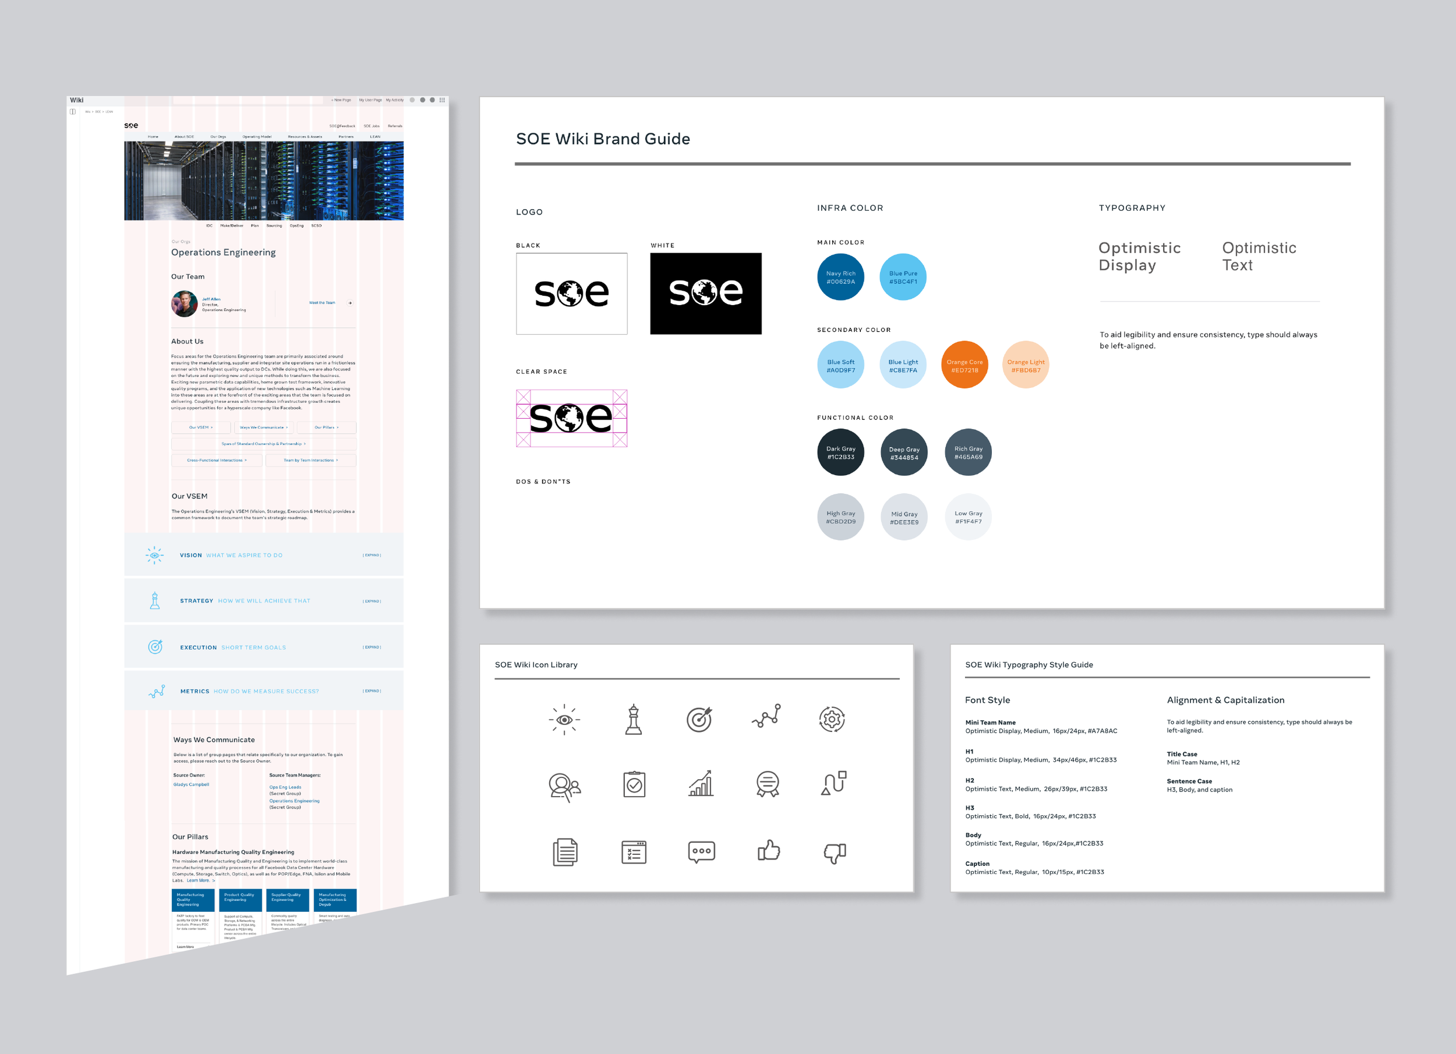Select the chat bubble icon in library

[701, 852]
